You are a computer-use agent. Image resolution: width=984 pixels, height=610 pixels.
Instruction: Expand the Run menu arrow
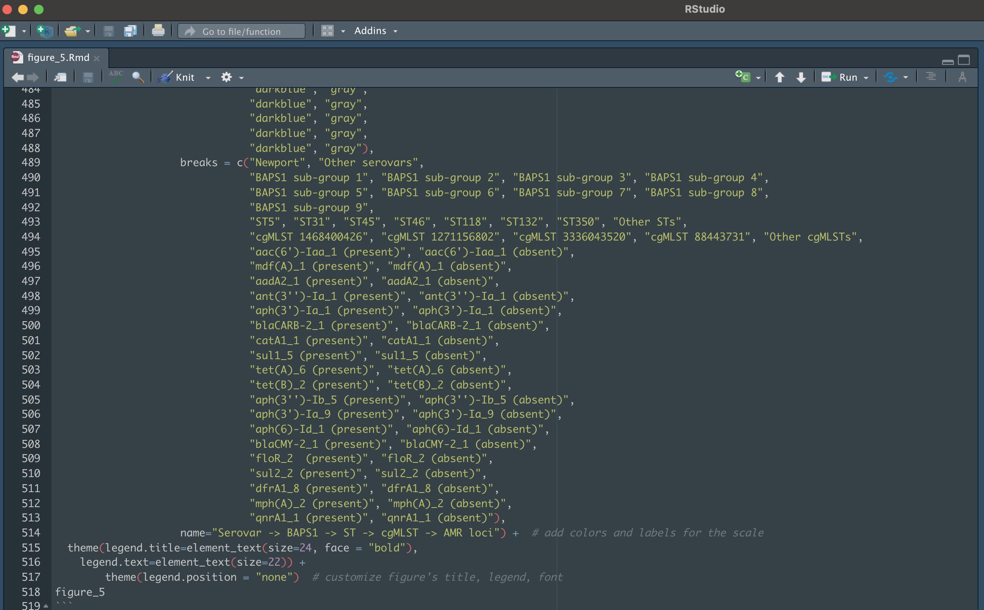(x=866, y=78)
